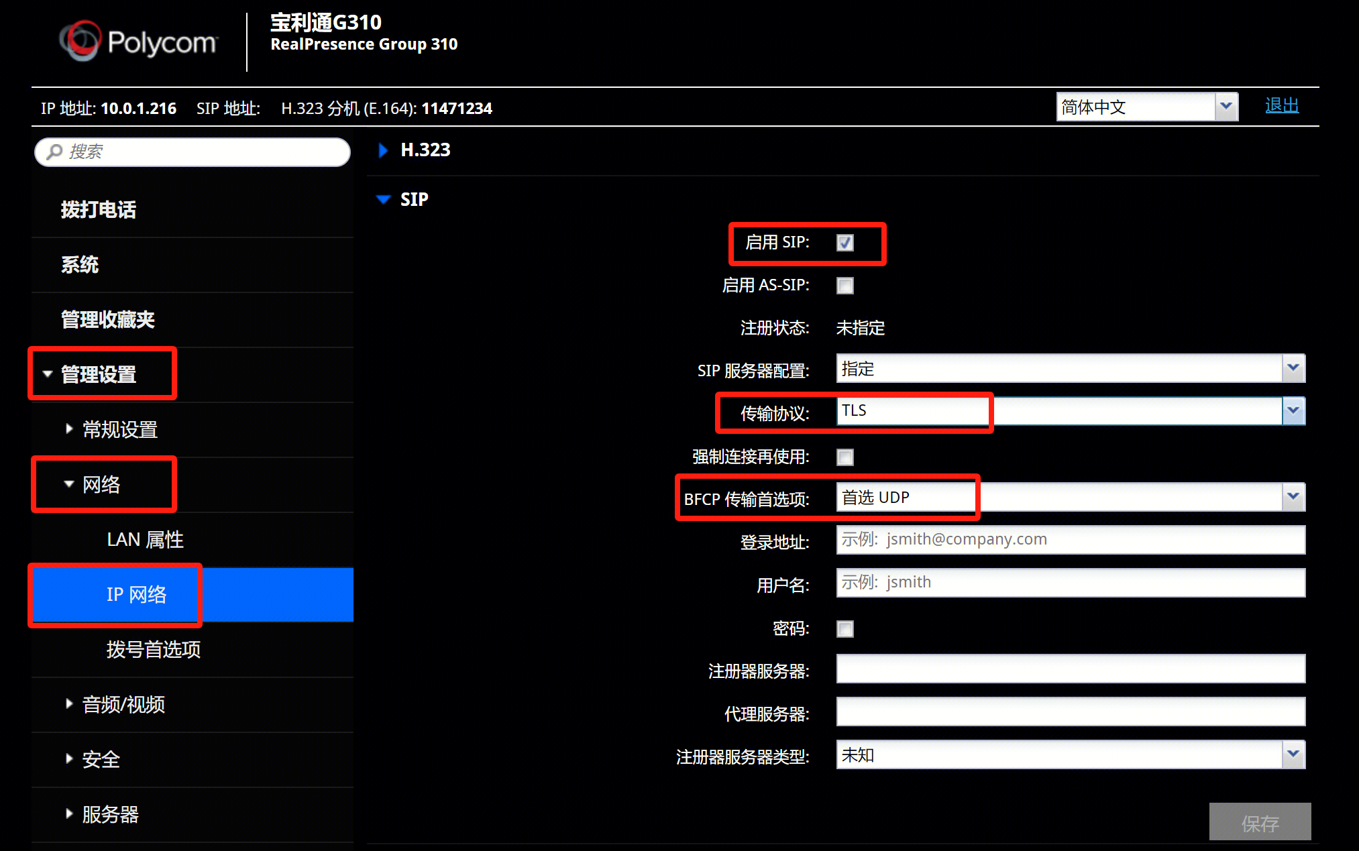Collapse the 管理设置 menu arrow
This screenshot has width=1359, height=851.
point(48,374)
